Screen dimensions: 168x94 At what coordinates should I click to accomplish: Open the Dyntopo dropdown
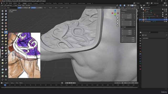(x=123, y=8)
